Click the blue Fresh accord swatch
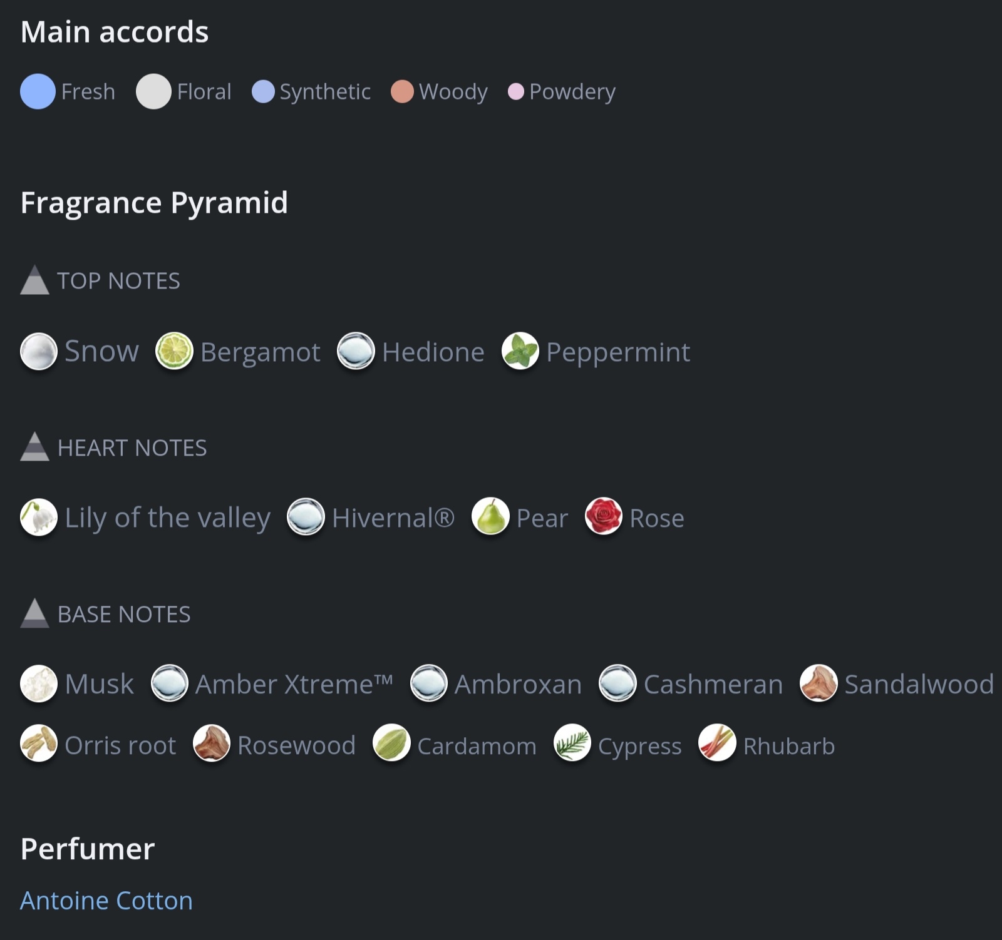The image size is (1002, 940). [x=38, y=91]
